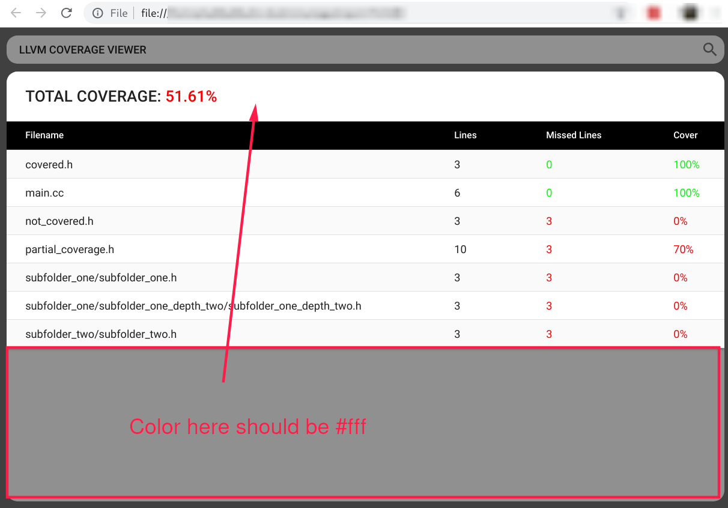Open the not_covered.h file row
The width and height of the screenshot is (728, 508).
pos(365,221)
